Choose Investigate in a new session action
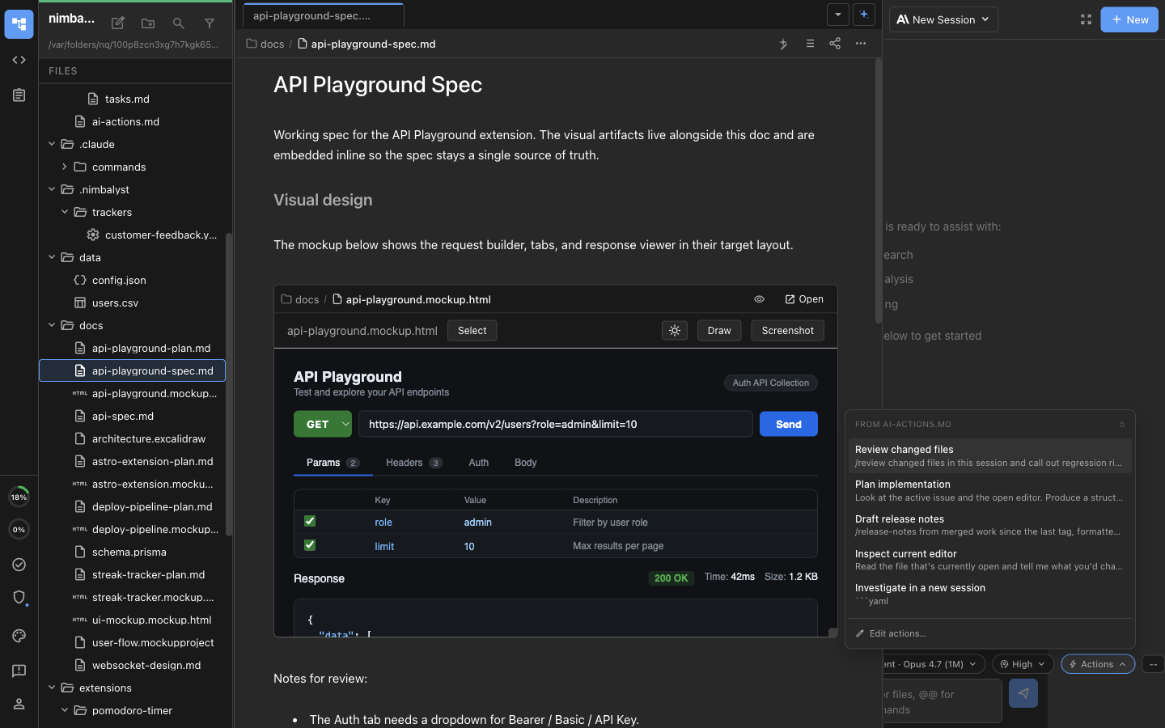The width and height of the screenshot is (1165, 728). 989,594
